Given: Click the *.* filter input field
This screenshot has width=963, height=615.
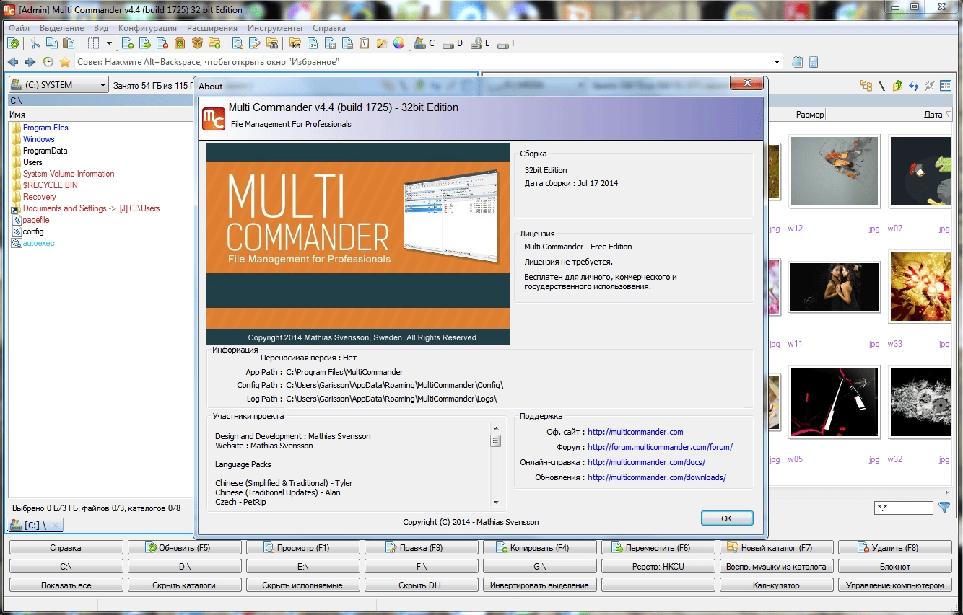Looking at the screenshot, I should [903, 508].
